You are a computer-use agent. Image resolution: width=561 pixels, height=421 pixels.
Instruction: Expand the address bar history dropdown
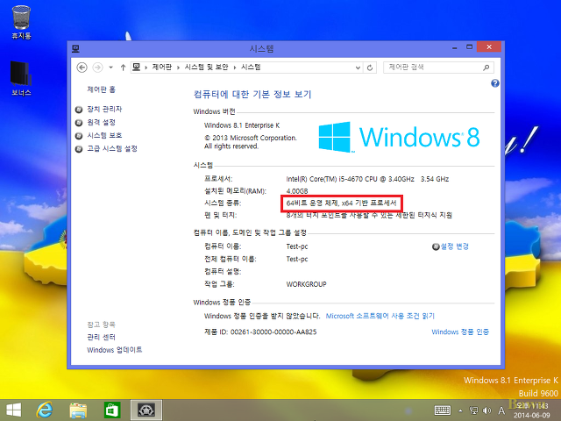(x=358, y=68)
